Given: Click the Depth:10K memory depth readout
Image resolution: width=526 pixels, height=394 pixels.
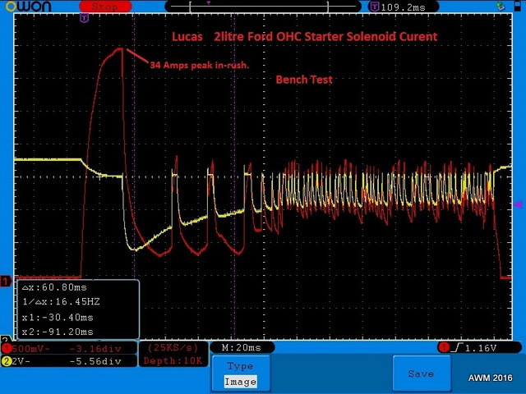Looking at the screenshot, I should (173, 360).
